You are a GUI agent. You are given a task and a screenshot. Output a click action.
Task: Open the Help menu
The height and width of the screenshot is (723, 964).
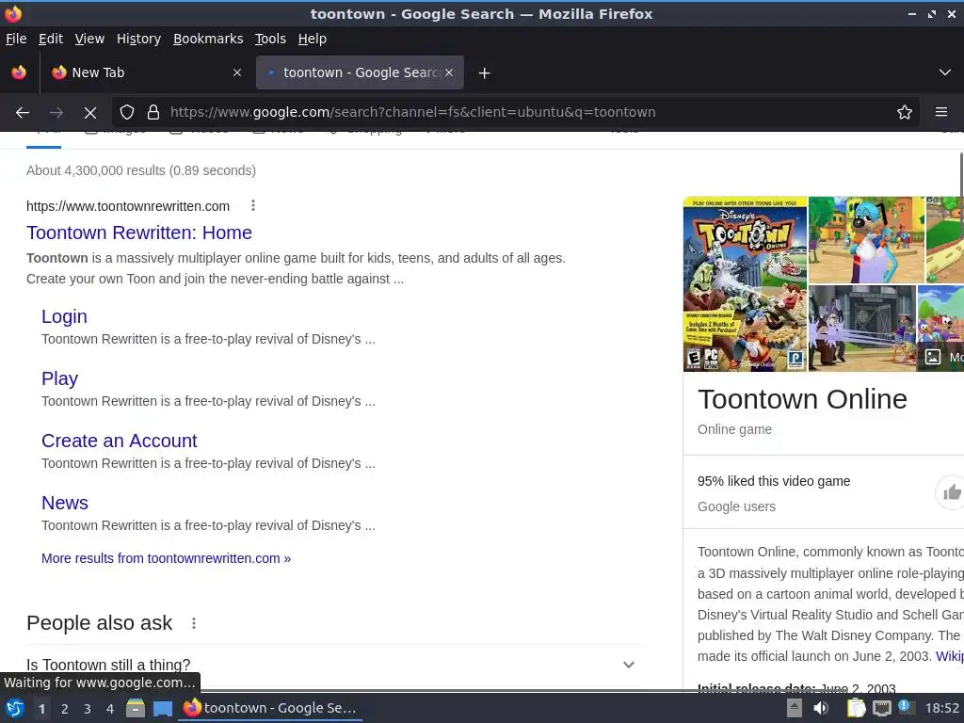coord(313,39)
